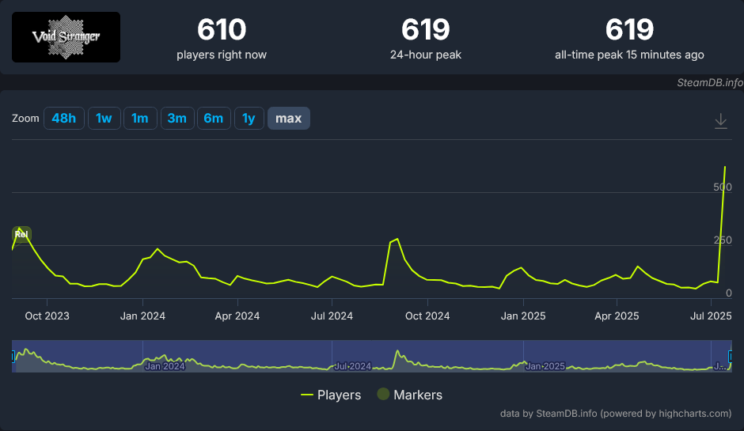Grab the left navigator range handle

(x=13, y=356)
